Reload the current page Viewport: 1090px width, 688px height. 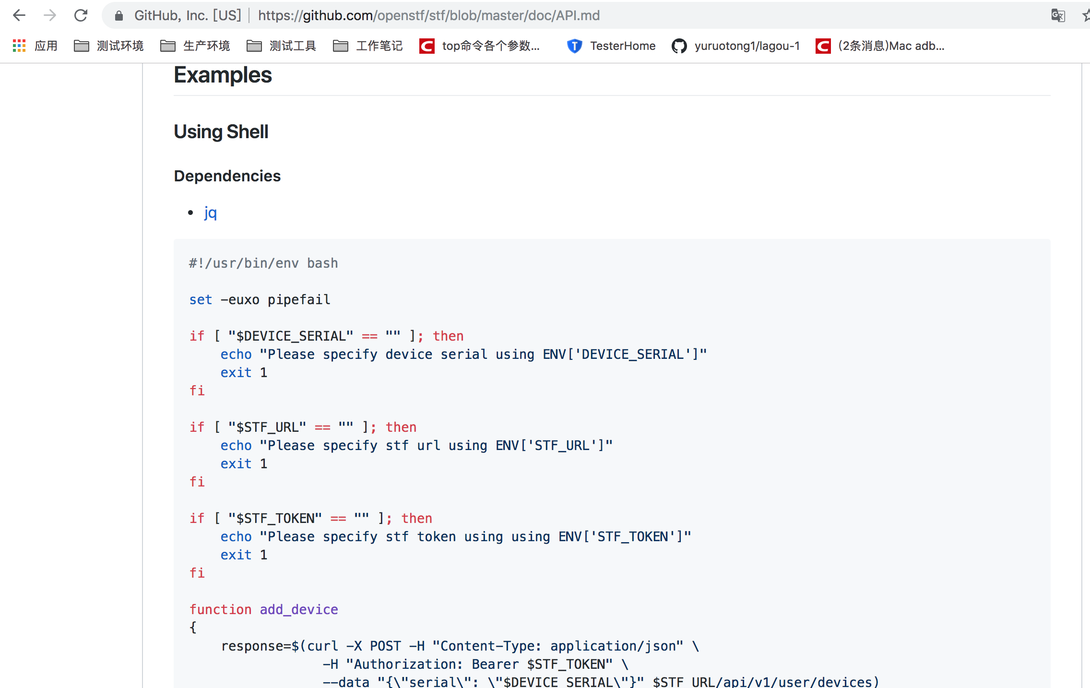[x=81, y=15]
